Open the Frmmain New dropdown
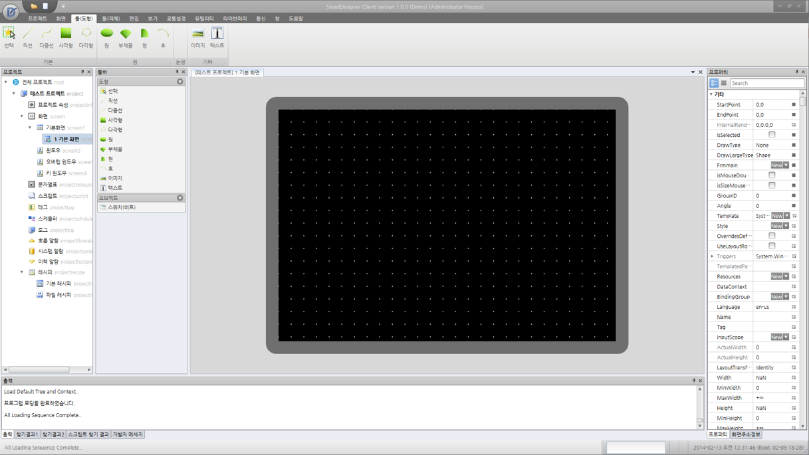This screenshot has height=455, width=809. [x=786, y=165]
